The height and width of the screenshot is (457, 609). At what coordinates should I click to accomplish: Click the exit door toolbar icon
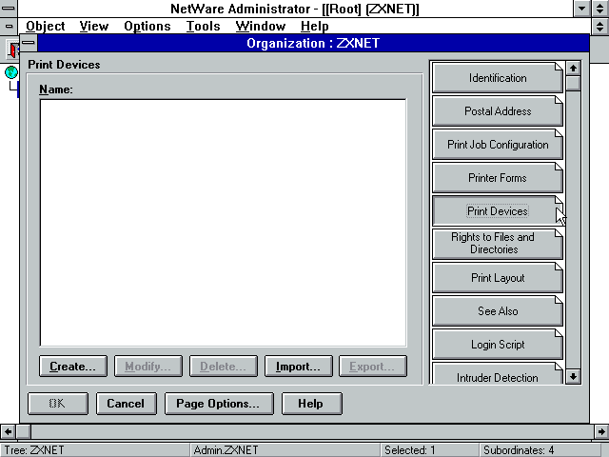[13, 50]
